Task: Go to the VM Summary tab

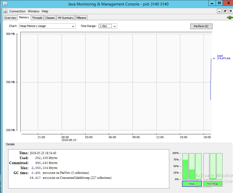Action: 66,18
